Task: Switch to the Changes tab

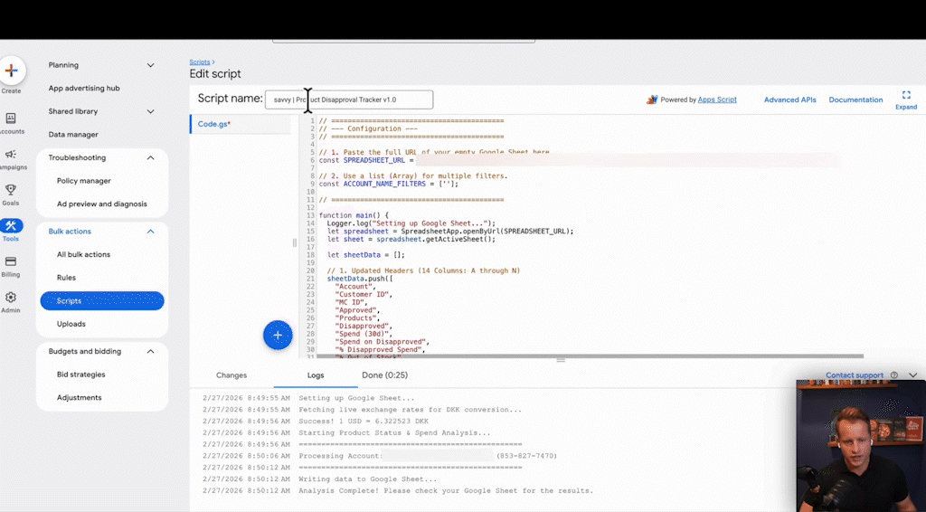Action: (x=231, y=375)
